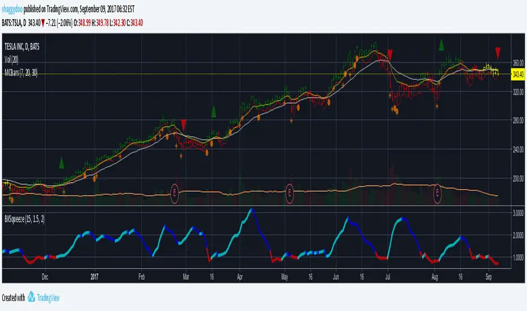Click the Mar date label on time axis
The height and width of the screenshot is (311, 527).
pos(186,277)
